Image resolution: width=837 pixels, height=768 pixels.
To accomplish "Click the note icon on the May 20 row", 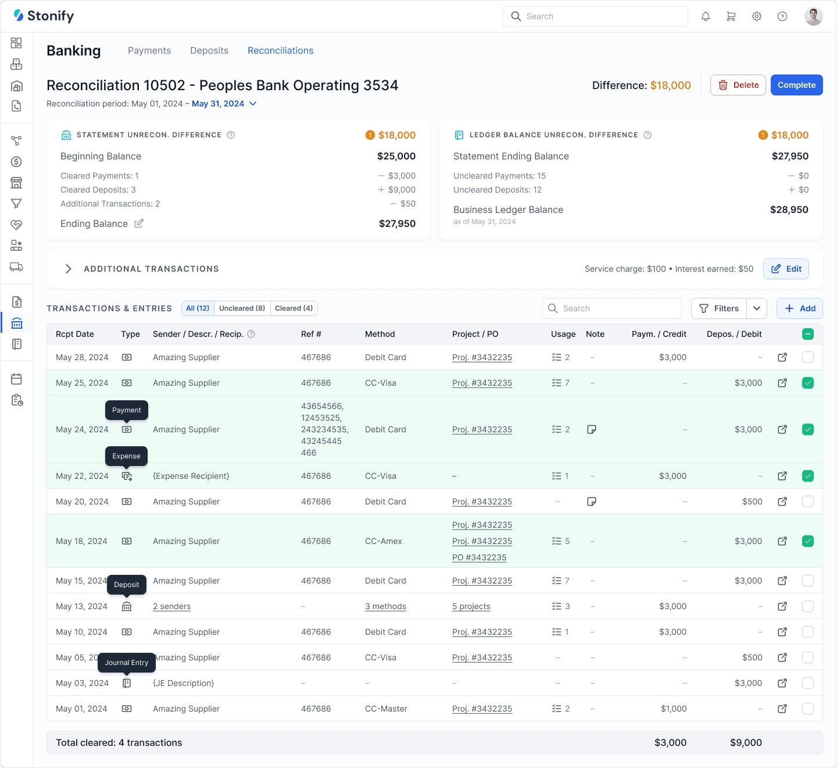I will click(x=592, y=501).
